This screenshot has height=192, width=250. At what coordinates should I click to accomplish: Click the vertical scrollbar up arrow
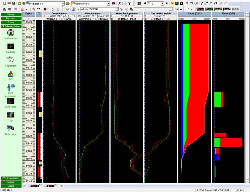click(x=248, y=15)
